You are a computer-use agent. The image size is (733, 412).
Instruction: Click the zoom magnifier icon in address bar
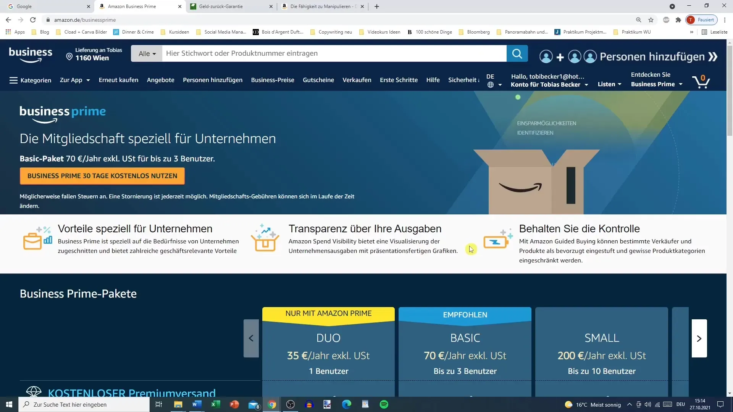pos(638,20)
